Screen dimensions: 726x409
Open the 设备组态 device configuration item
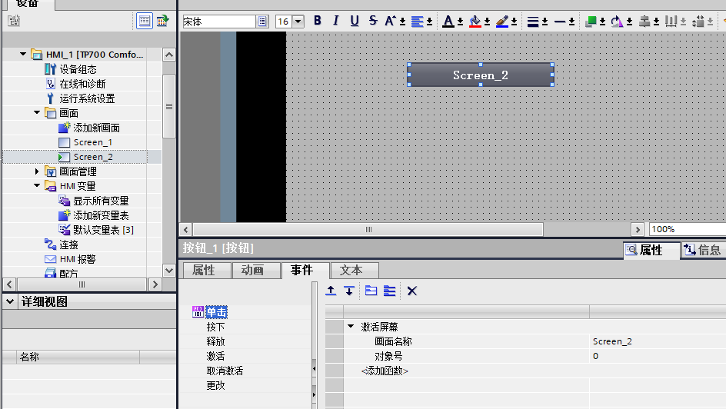(x=78, y=69)
